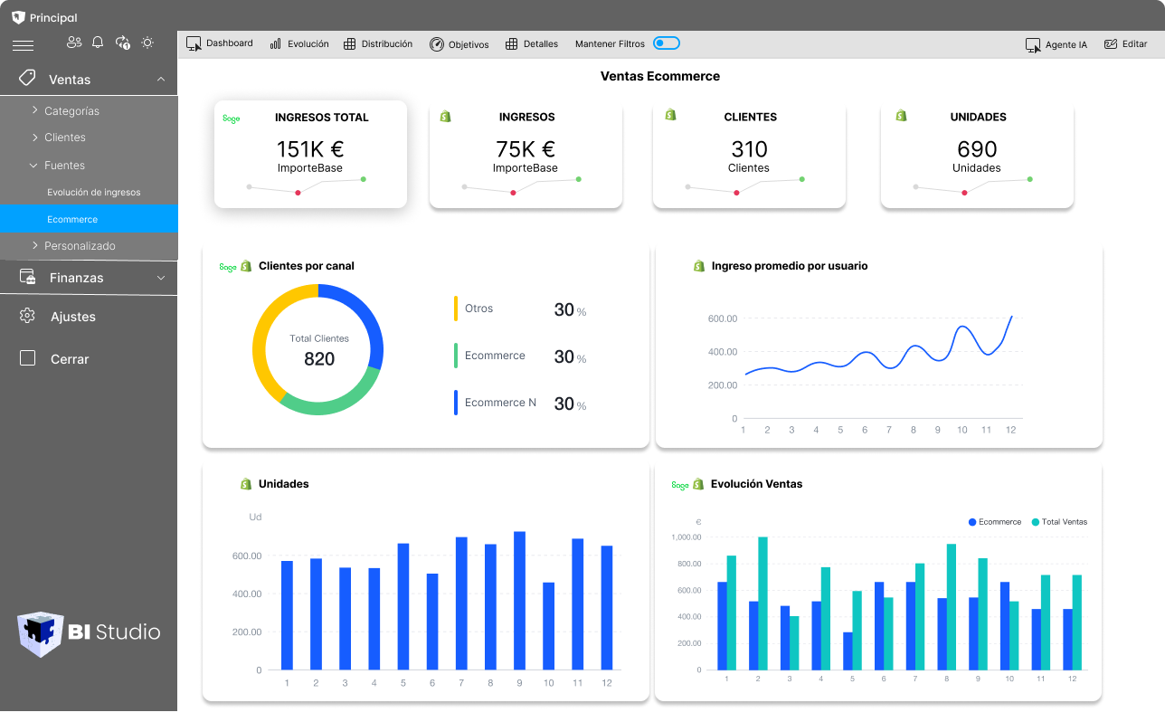Disable the Mantener Filtros toggle

click(667, 43)
